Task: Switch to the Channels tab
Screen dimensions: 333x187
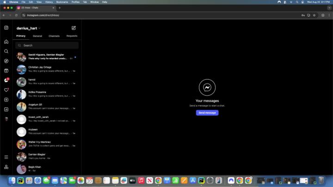Action: pos(54,36)
